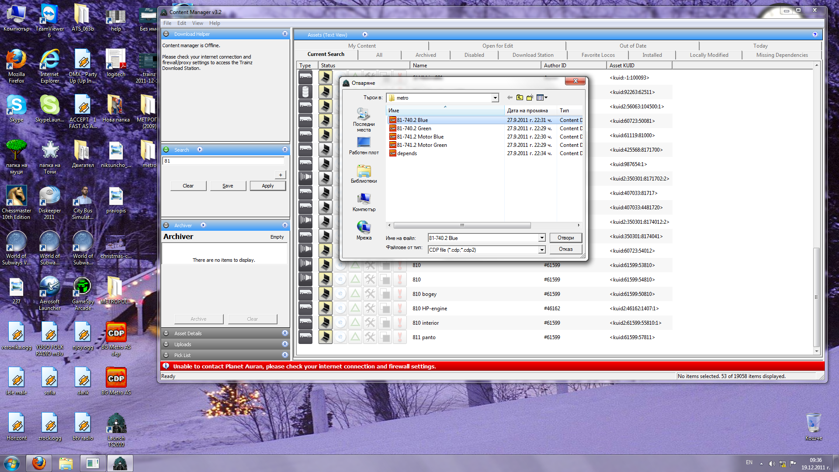Expand the Търси в metro dropdown
839x472 pixels.
[494, 97]
